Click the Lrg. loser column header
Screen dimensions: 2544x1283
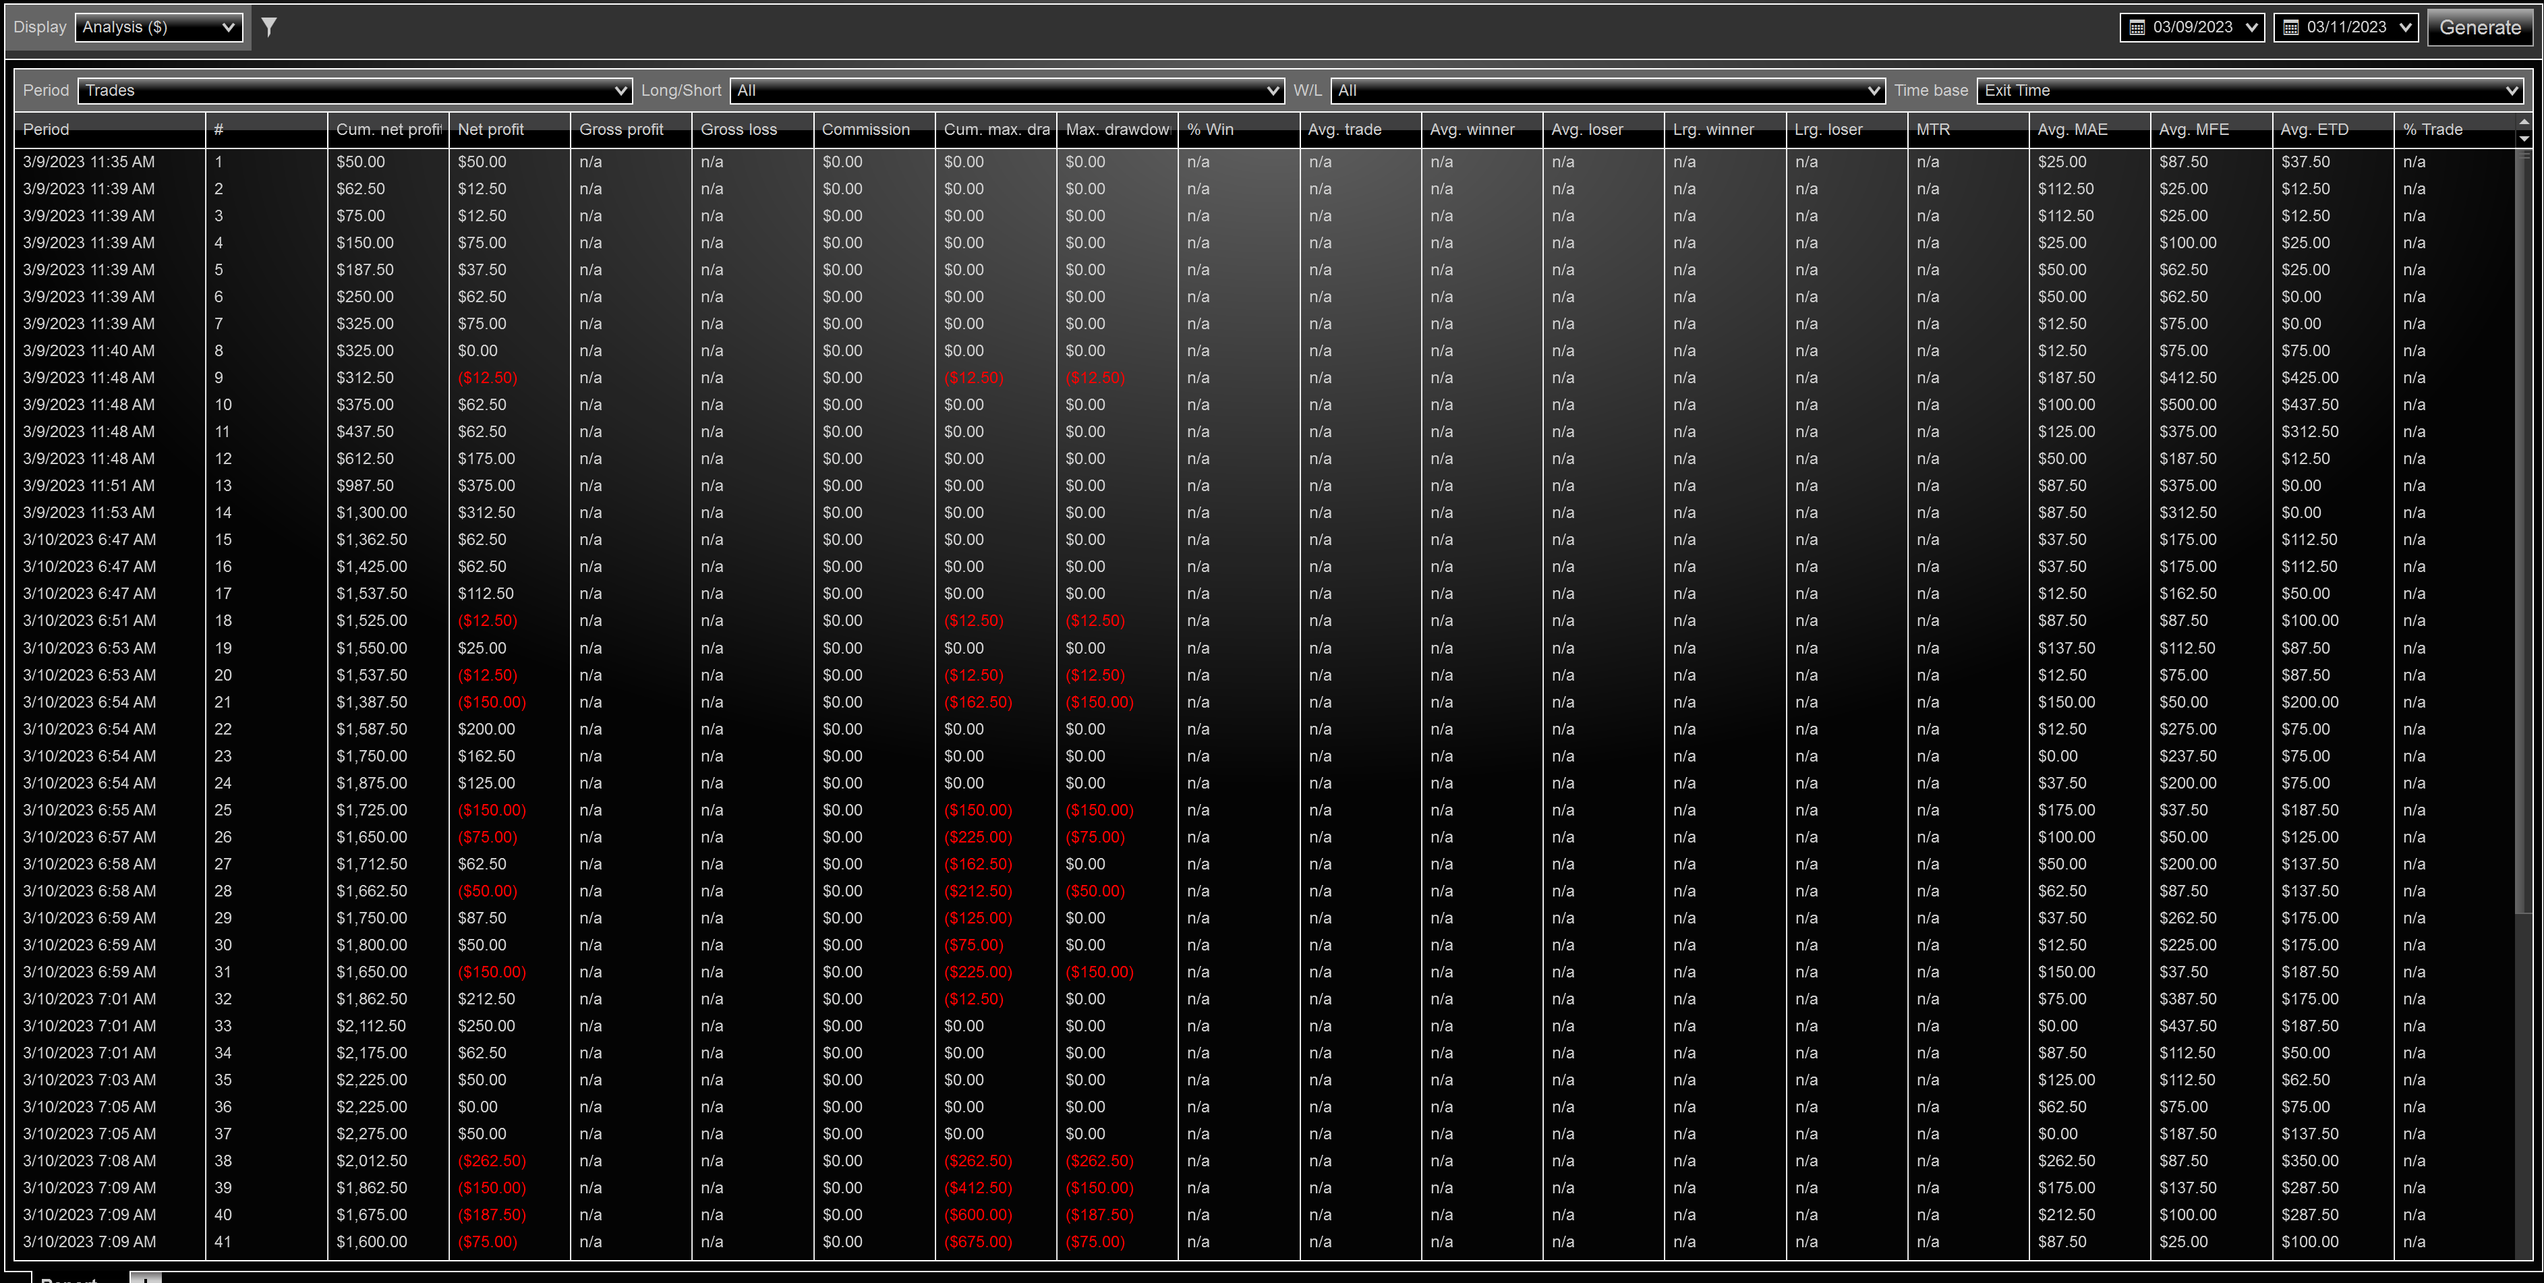[1847, 130]
